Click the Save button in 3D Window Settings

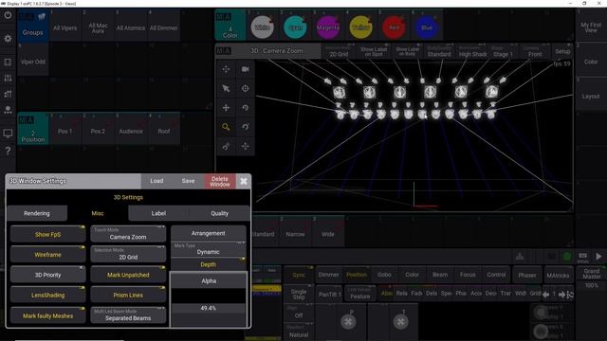pyautogui.click(x=188, y=181)
